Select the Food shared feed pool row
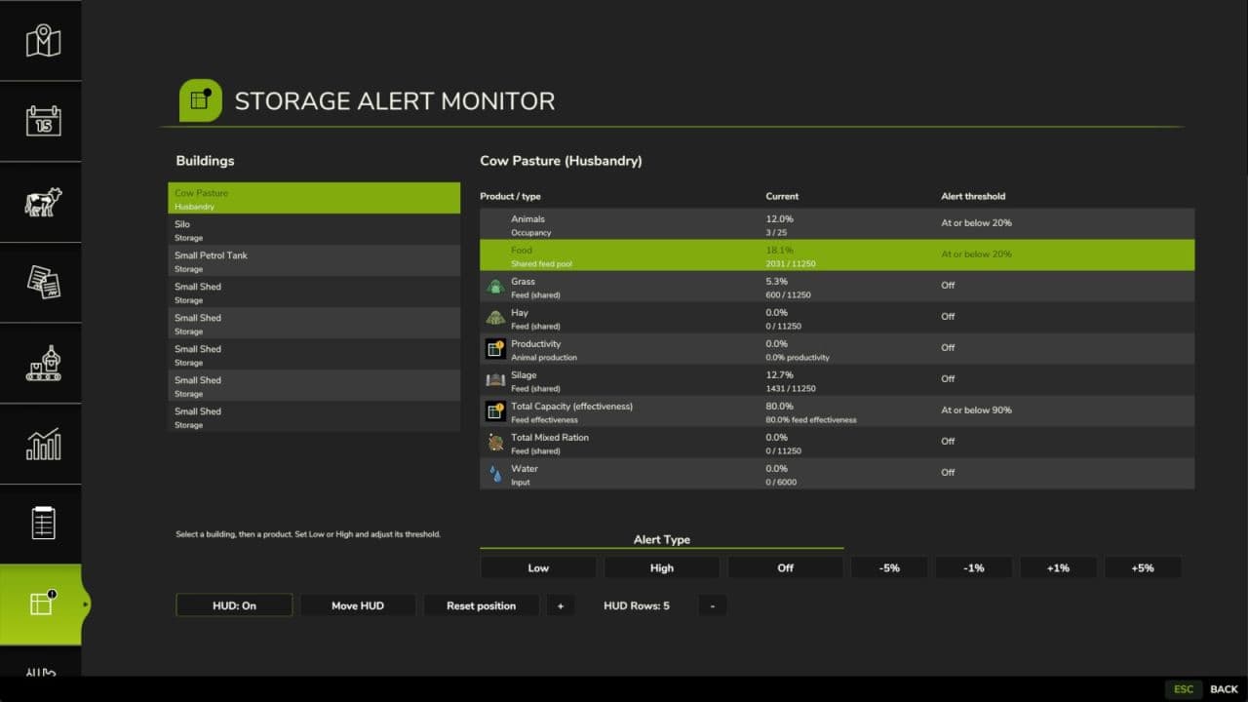Viewport: 1248px width, 702px height. click(837, 255)
